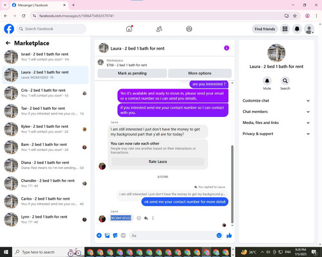Open Chrome three-dot menu
322x257 pixels.
(316, 15)
